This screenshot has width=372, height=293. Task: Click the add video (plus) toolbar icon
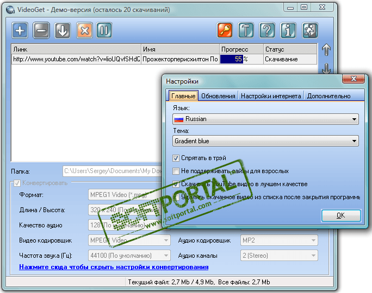tap(20, 30)
